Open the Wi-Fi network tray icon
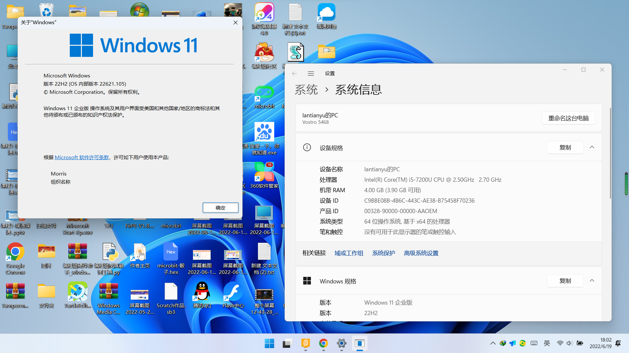 (560, 343)
